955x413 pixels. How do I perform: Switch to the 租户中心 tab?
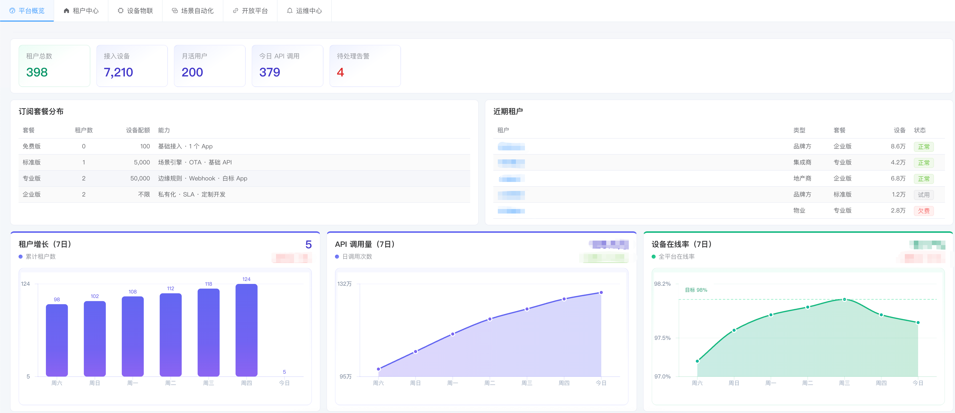(81, 11)
